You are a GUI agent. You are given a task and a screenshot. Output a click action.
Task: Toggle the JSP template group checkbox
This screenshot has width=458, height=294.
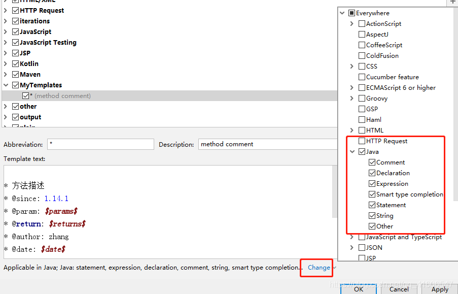[16, 53]
